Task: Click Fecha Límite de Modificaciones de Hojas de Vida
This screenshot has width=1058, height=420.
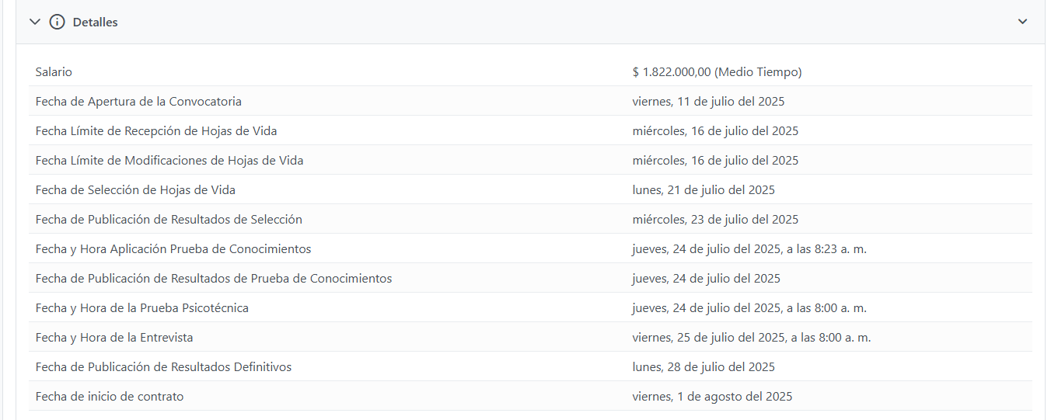Action: point(169,161)
